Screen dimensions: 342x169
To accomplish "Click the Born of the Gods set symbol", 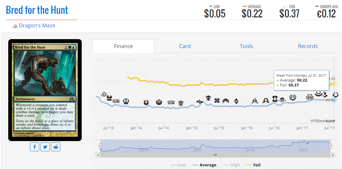I will (x=146, y=102).
